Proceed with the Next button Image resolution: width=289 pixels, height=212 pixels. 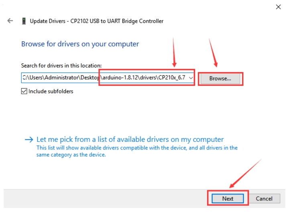pos(228,198)
